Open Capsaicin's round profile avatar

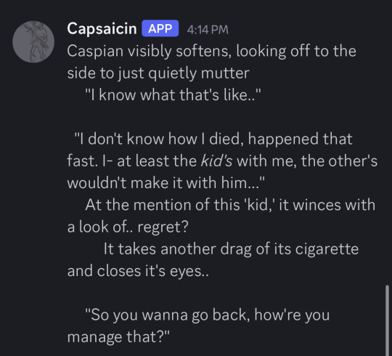pos(33,42)
